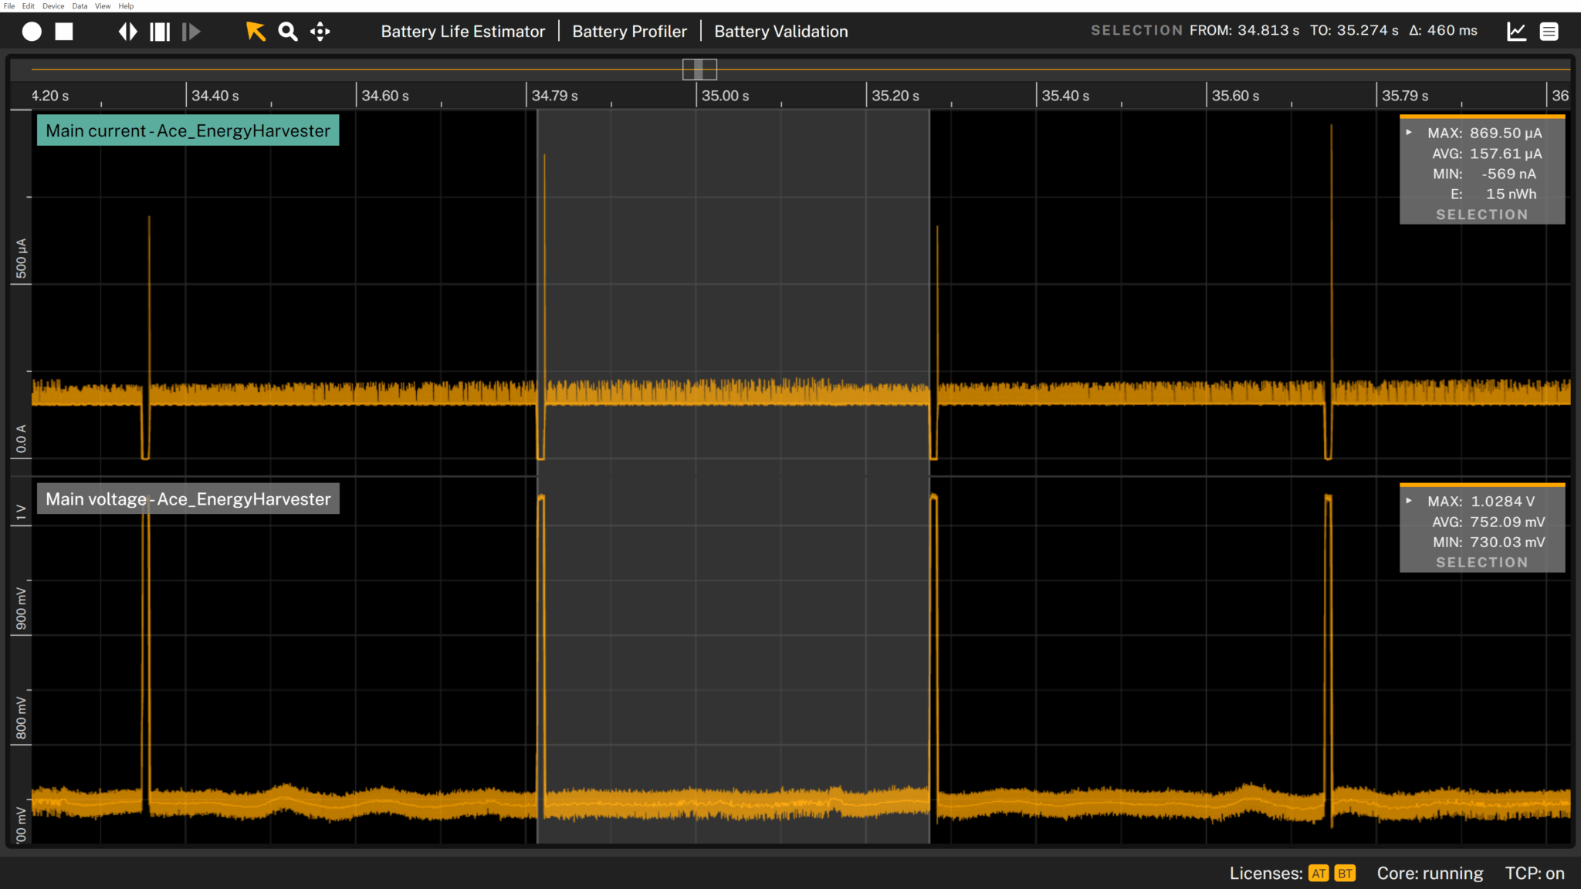Click the Main current Ace_EnergyHarvester label
Screen dimensions: 1581x889
(188, 130)
